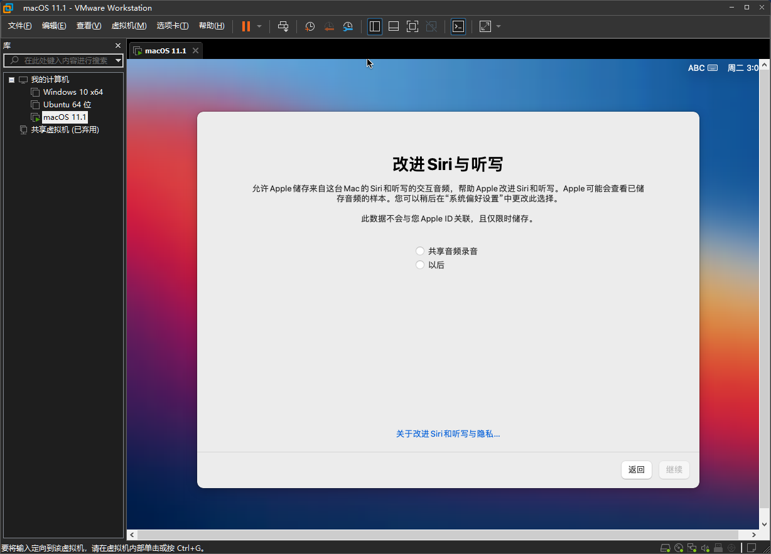
Task: Collapse the 我的计算机 tree node
Action: point(11,80)
